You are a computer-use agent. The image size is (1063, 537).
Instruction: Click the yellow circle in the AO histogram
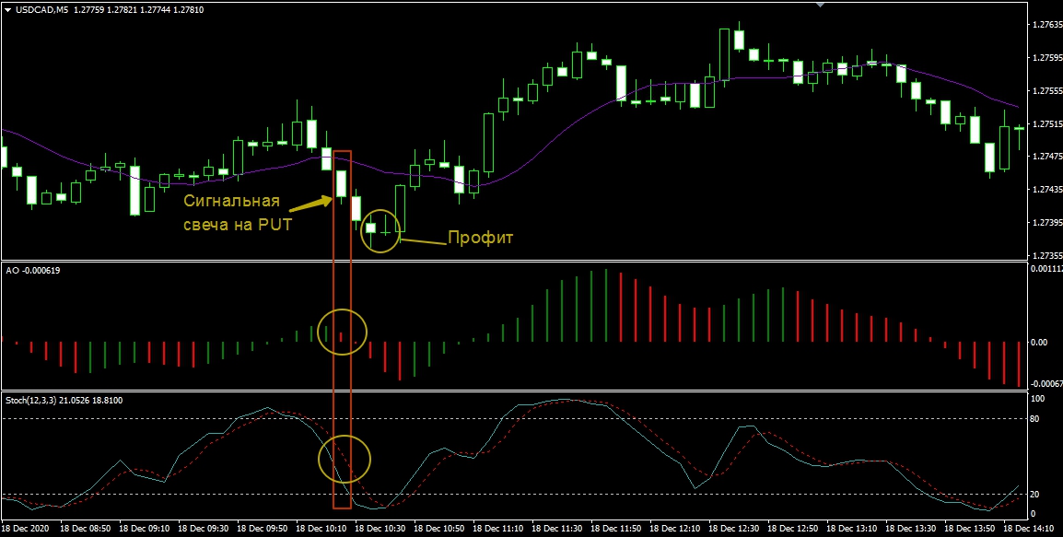342,332
